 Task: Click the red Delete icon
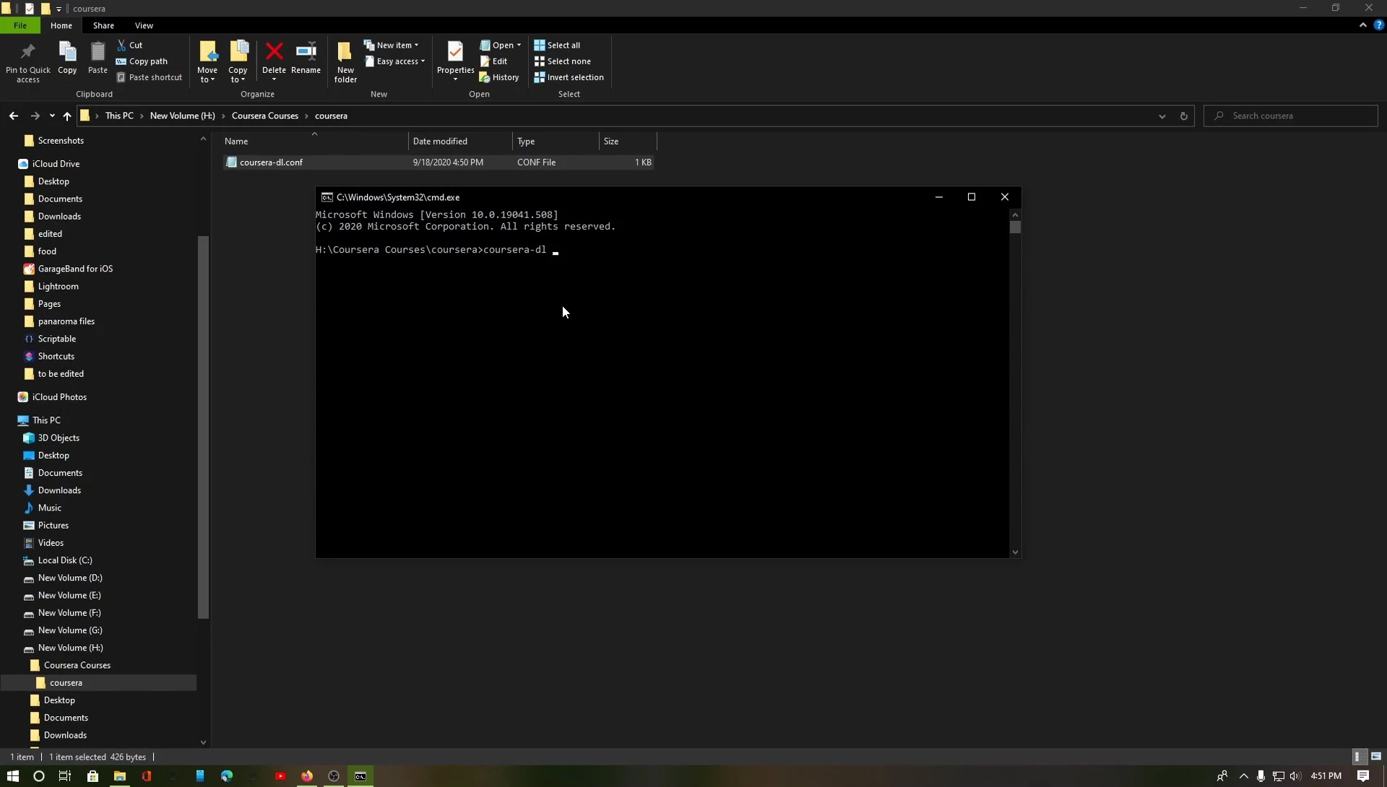(x=274, y=51)
